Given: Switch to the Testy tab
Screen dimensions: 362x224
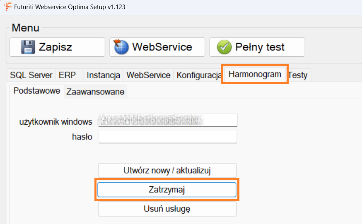Looking at the screenshot, I should (x=298, y=75).
